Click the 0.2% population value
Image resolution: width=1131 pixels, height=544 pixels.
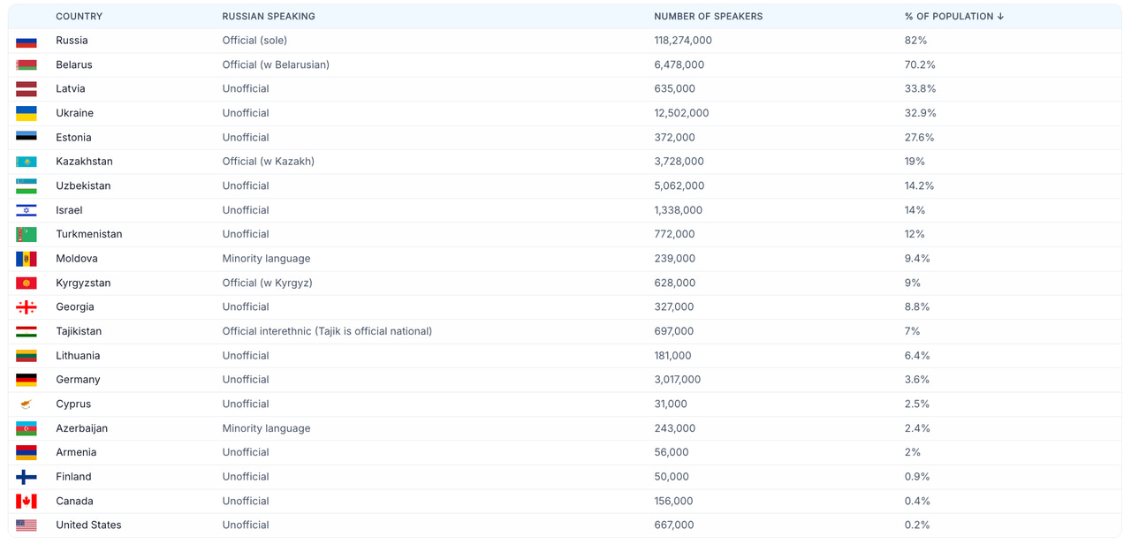click(x=917, y=525)
